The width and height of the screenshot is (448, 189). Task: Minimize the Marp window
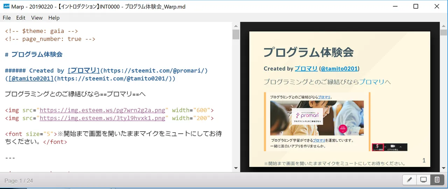(395, 6)
